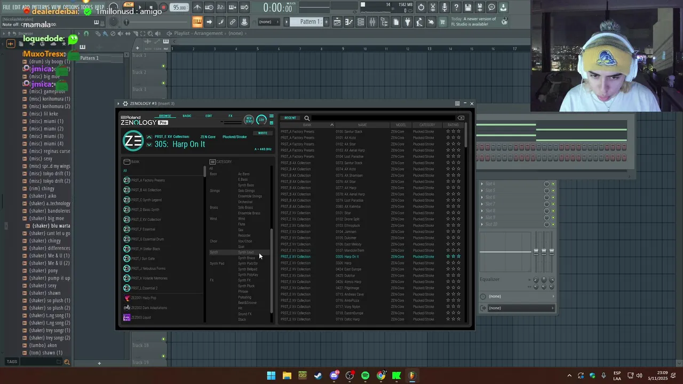Click the save floppy disk icon

point(468,7)
